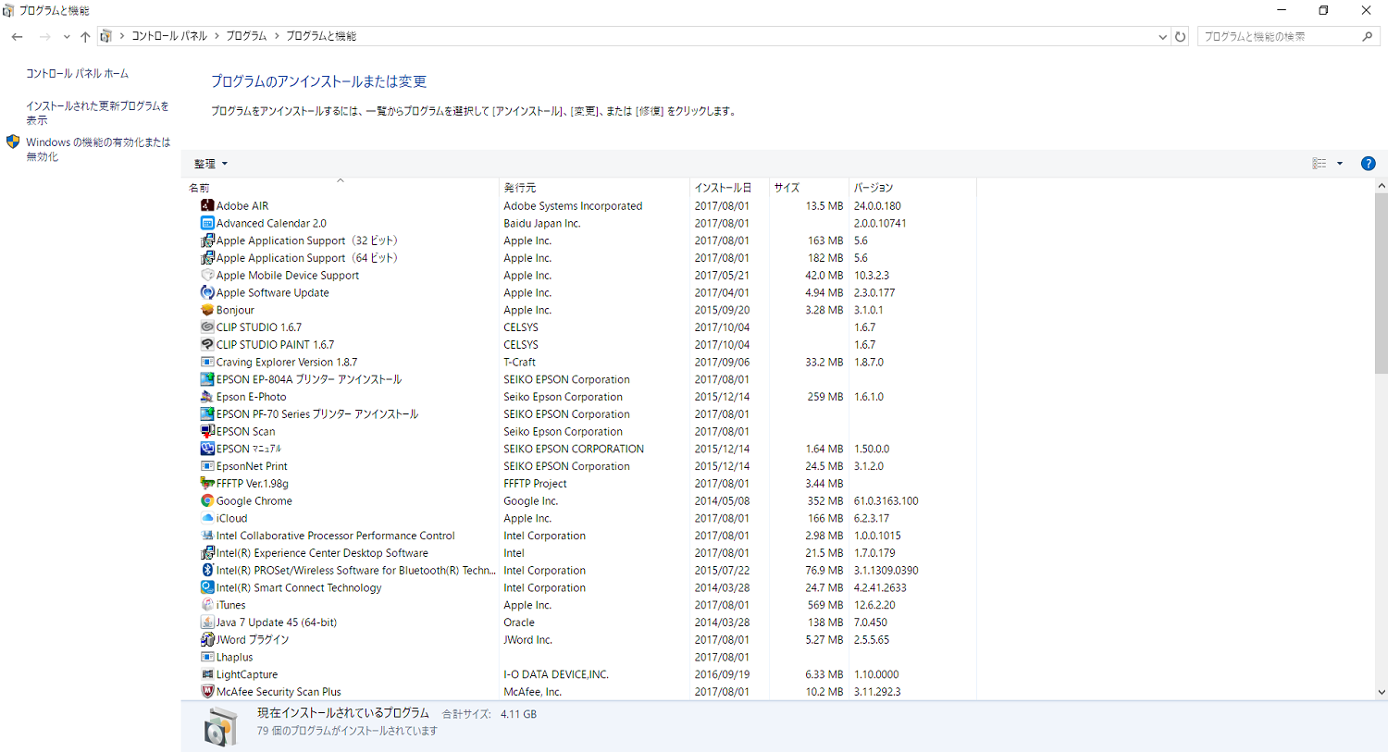
Task: Click the back navigation arrow
Action: pos(17,36)
